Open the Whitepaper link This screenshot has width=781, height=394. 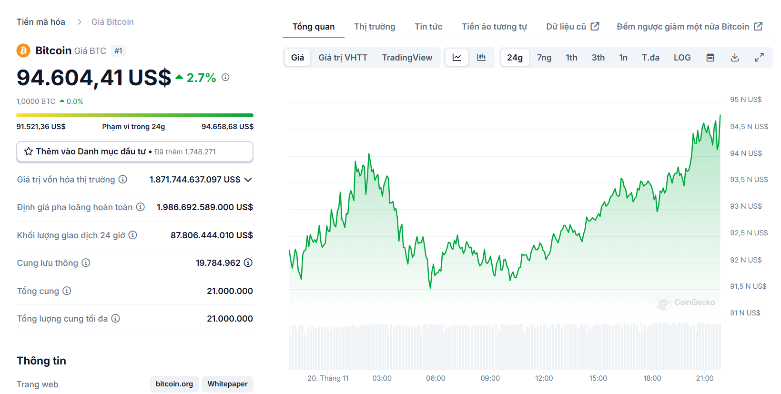pyautogui.click(x=227, y=384)
